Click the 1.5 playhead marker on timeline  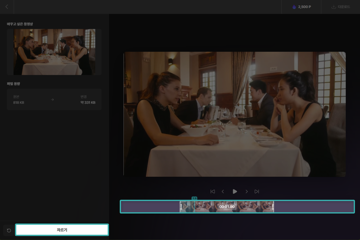point(194,198)
